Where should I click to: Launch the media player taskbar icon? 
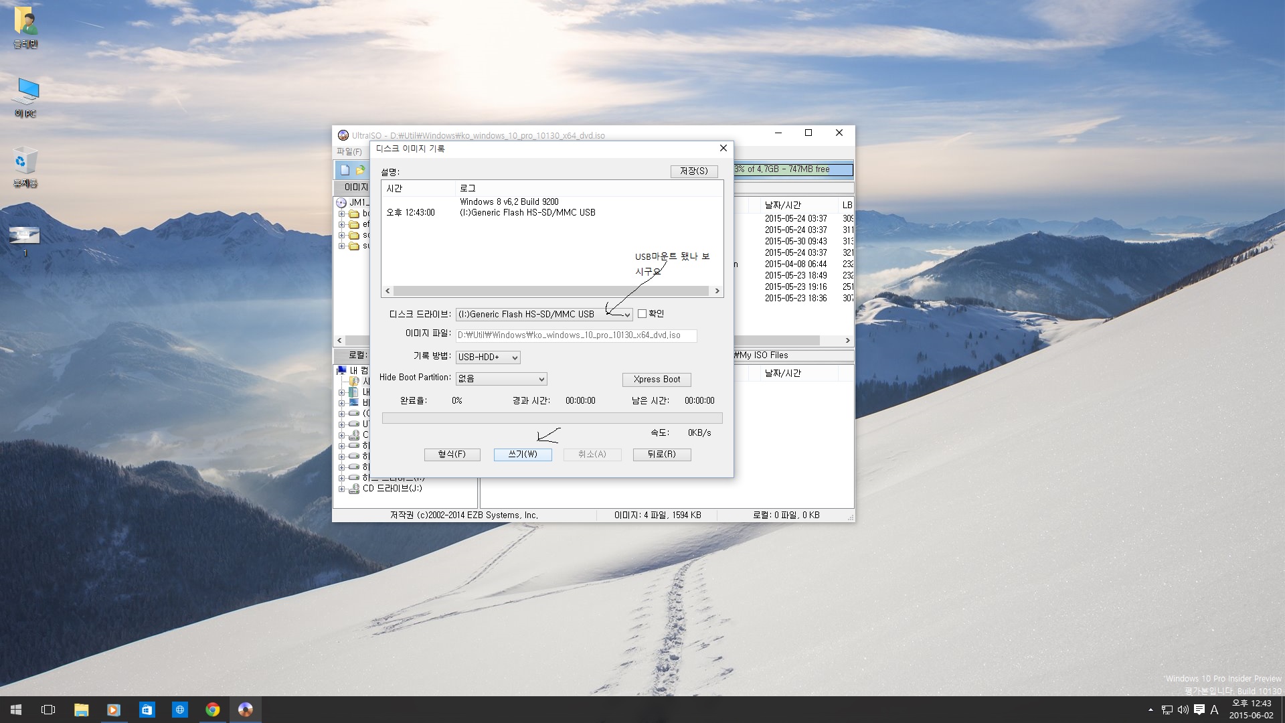pyautogui.click(x=114, y=710)
